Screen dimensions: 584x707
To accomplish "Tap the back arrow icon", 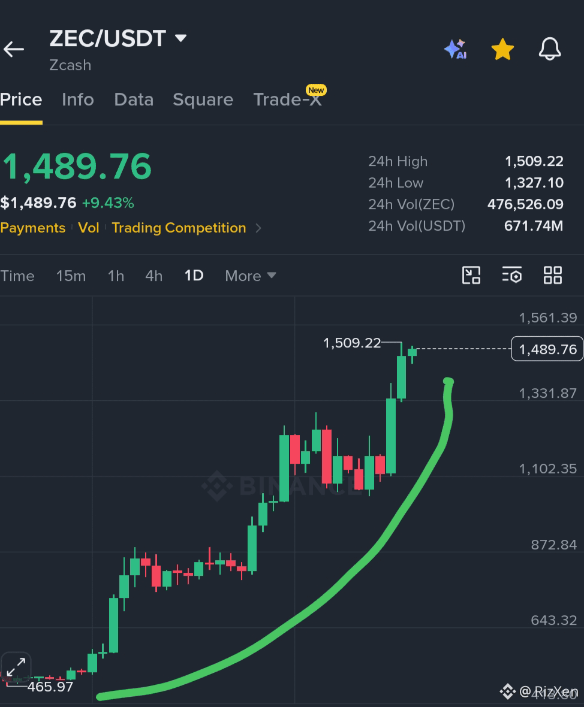I will [x=14, y=49].
